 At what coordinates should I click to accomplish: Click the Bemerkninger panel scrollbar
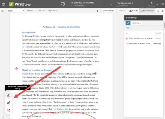tap(164, 25)
